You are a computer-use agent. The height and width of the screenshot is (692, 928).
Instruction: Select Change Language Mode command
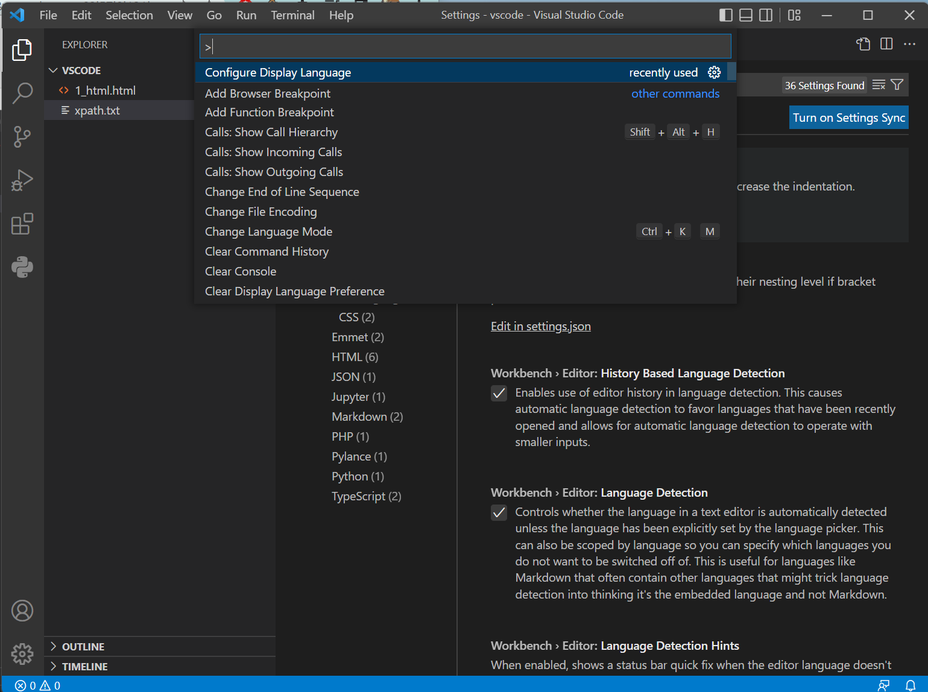point(461,231)
